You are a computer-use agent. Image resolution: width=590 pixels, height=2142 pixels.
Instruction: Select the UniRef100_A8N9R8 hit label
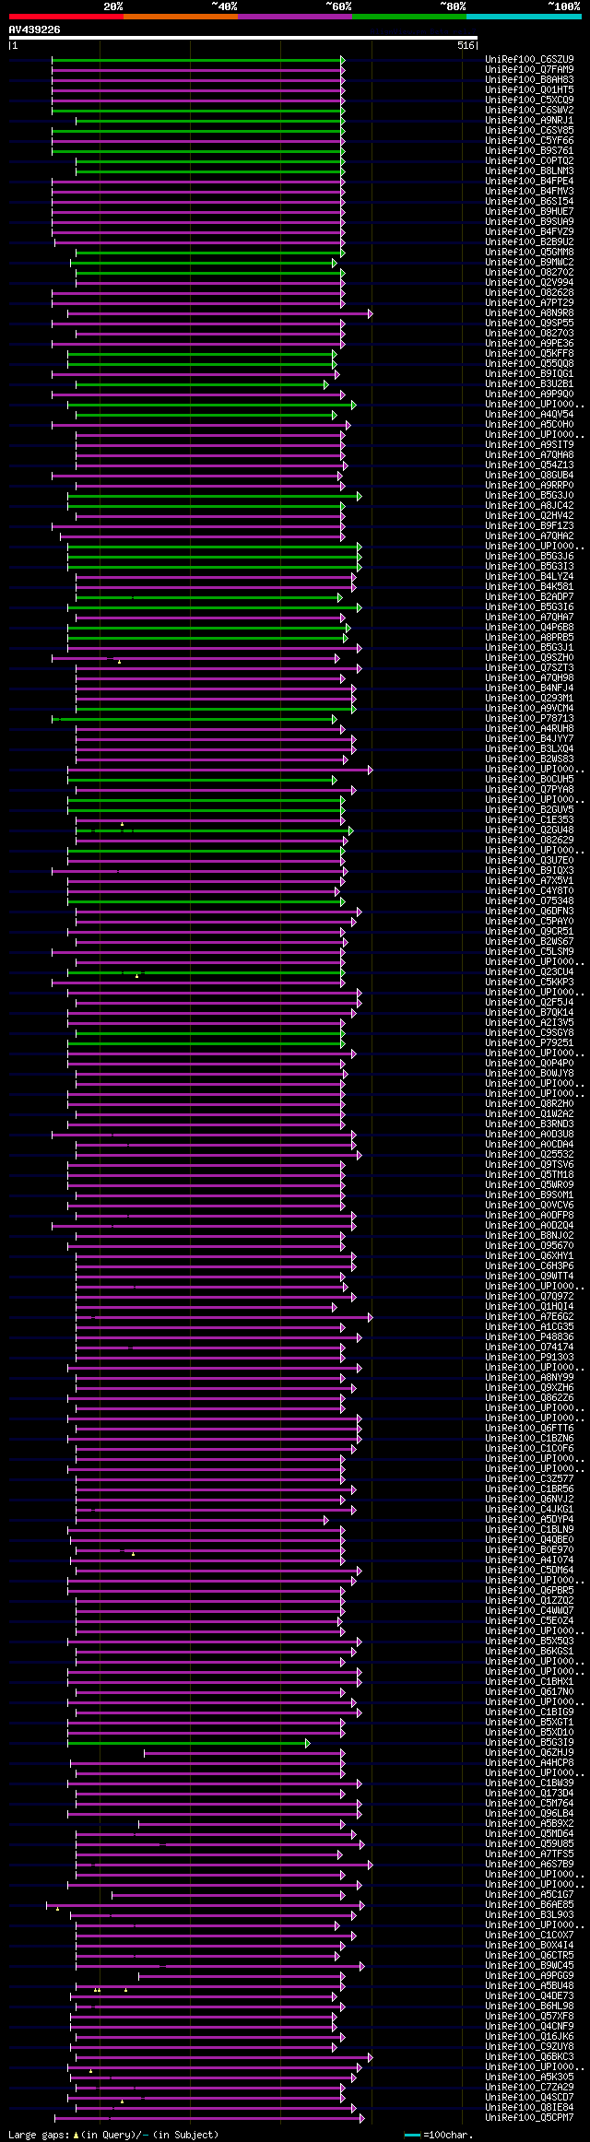(x=529, y=313)
